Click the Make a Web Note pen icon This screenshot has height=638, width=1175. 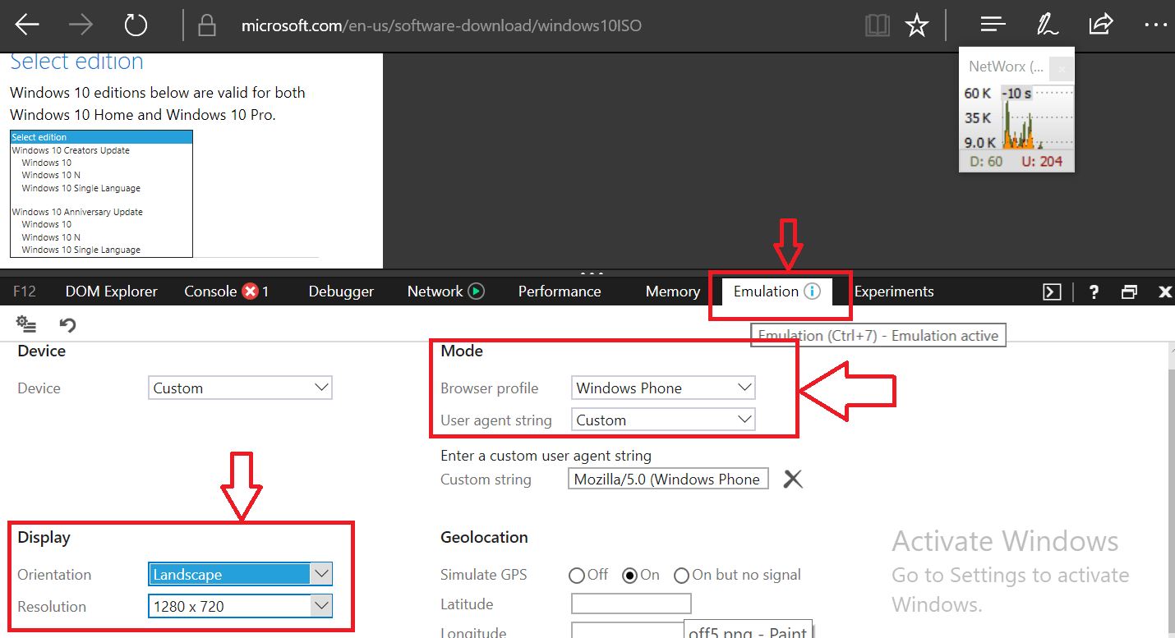click(1047, 25)
